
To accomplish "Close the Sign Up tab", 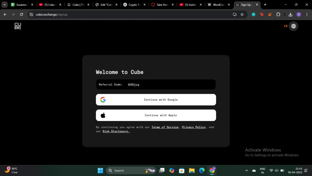I will 257,5.
